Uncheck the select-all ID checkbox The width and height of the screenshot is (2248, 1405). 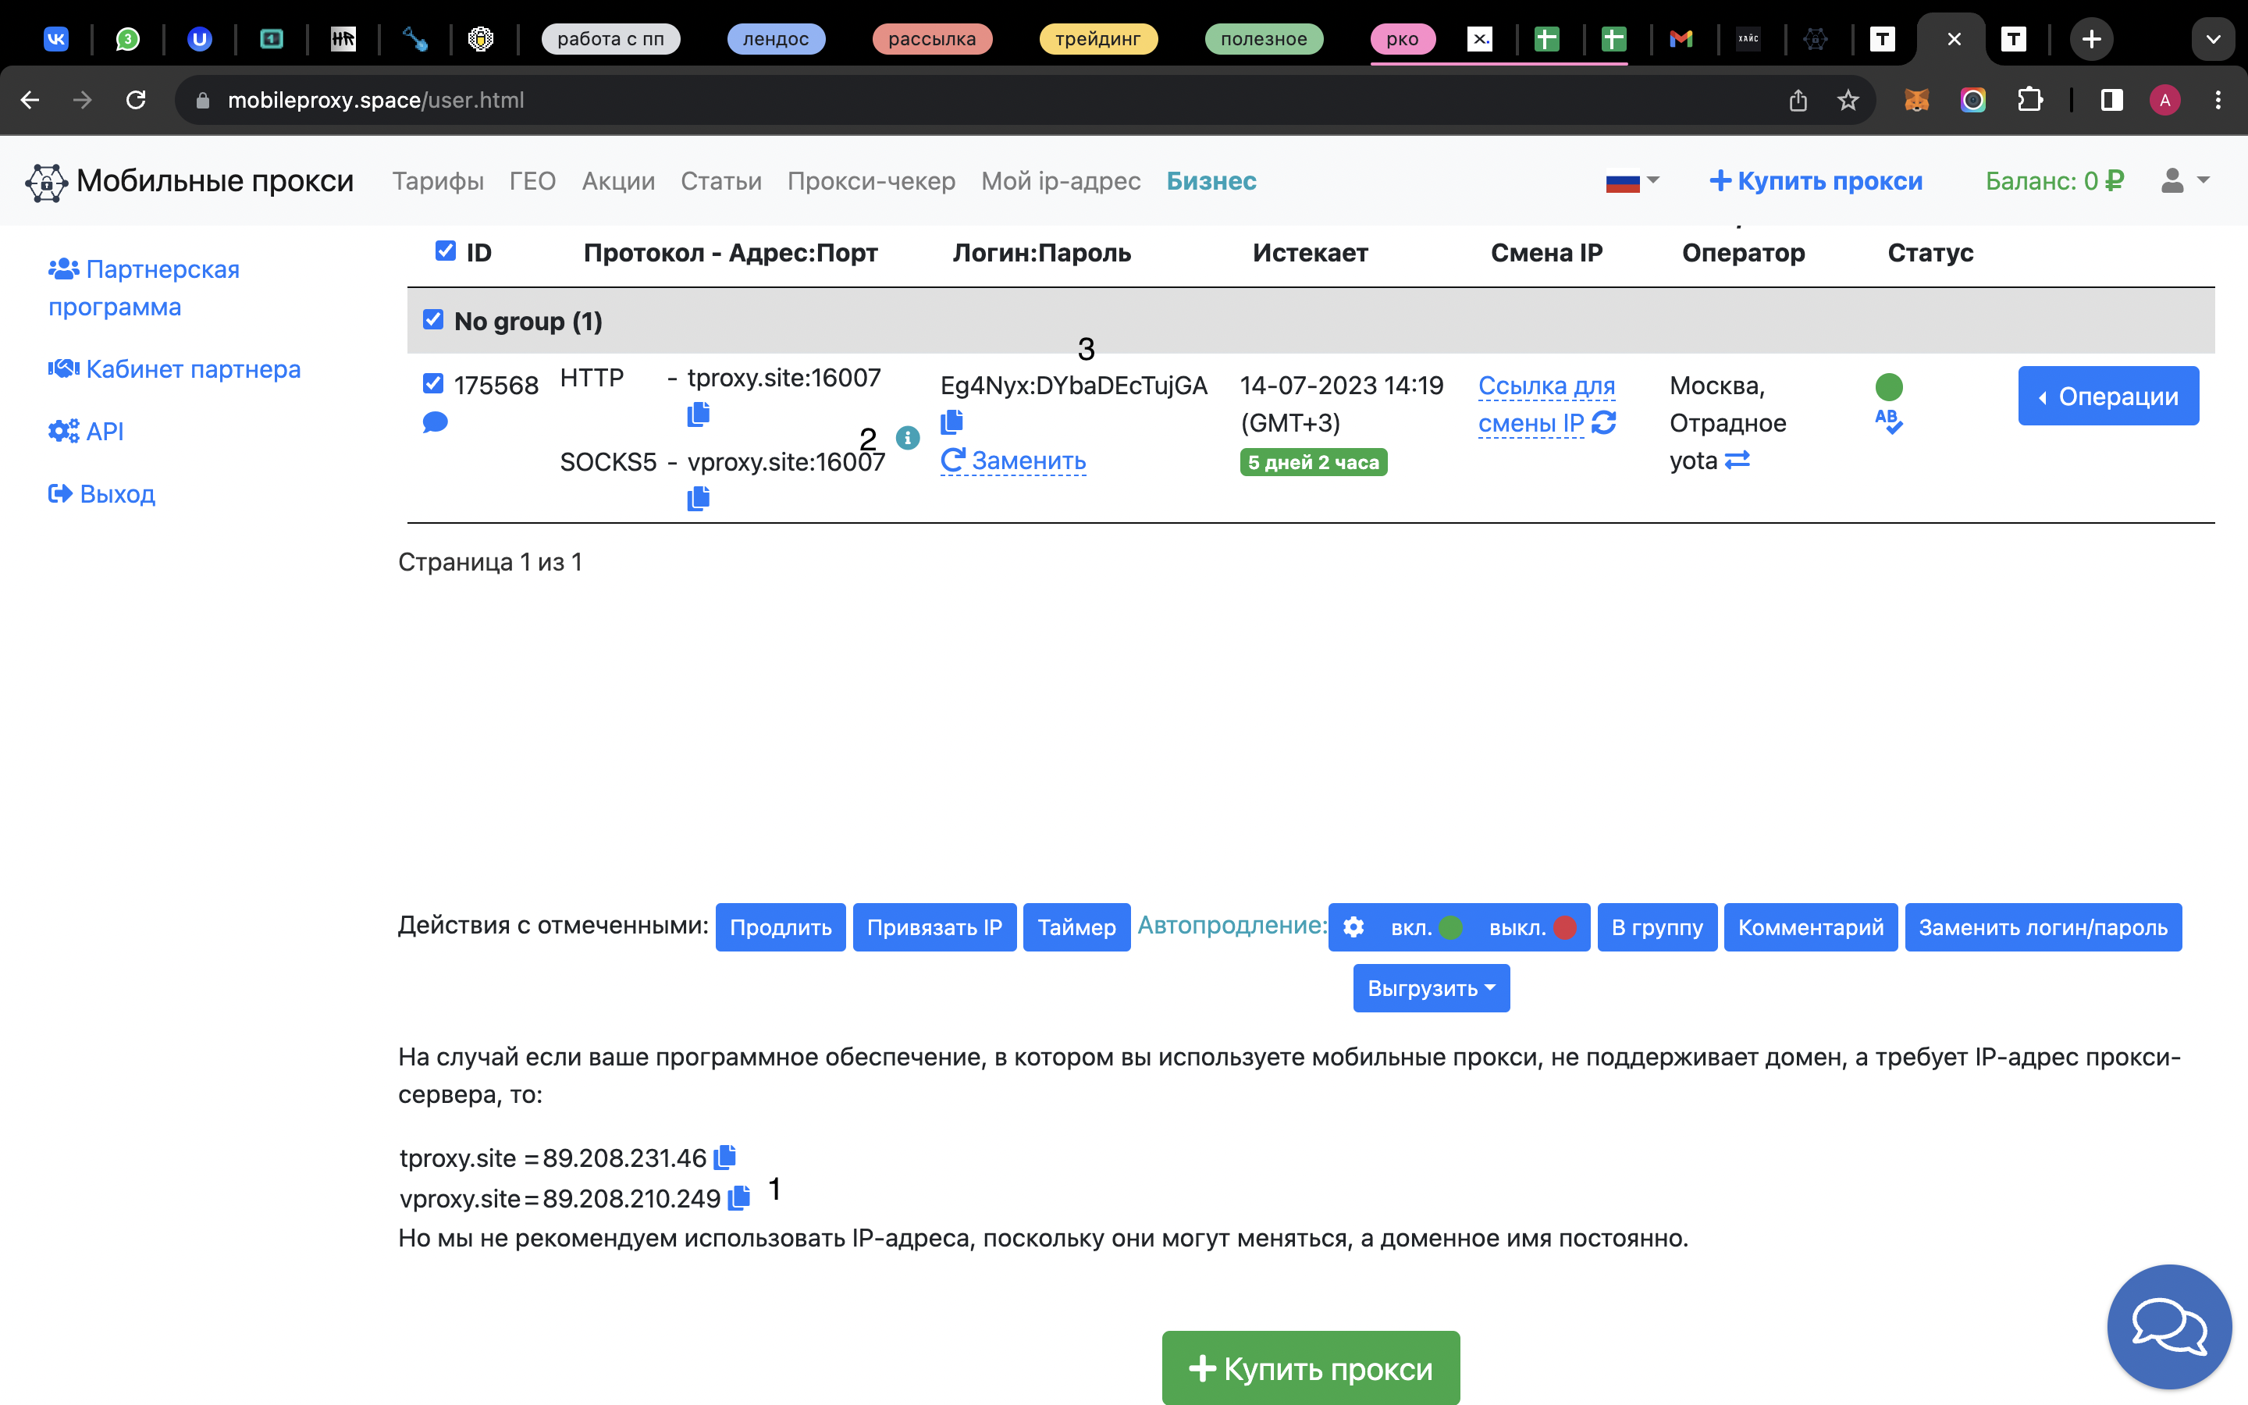tap(445, 250)
